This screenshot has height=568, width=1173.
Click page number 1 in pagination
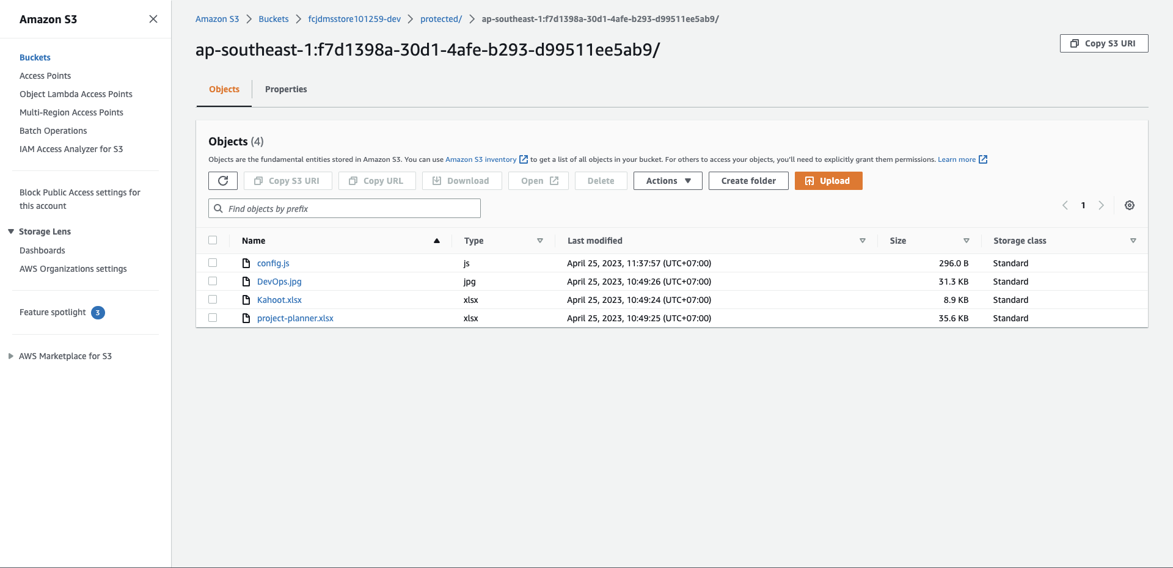pyautogui.click(x=1083, y=205)
